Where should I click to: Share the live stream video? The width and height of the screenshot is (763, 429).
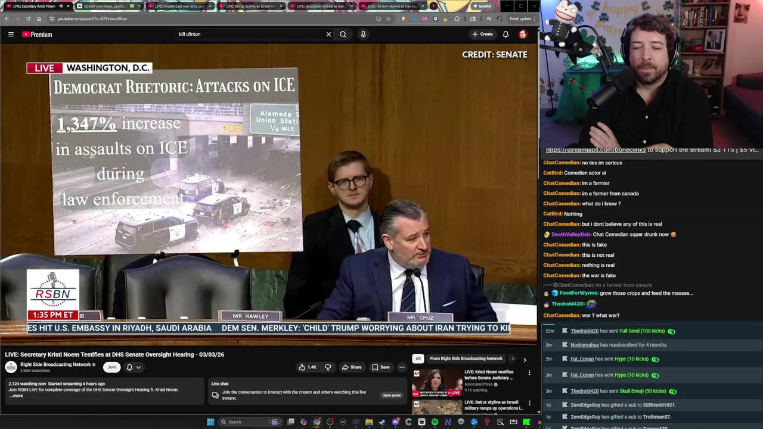click(351, 367)
